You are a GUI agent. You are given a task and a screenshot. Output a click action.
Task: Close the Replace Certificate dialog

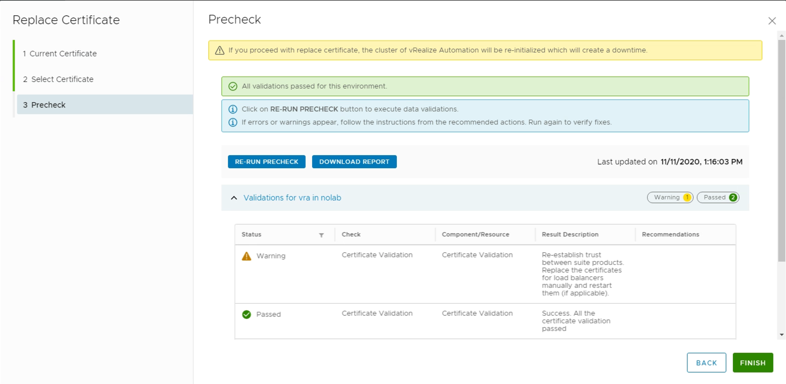(x=772, y=21)
